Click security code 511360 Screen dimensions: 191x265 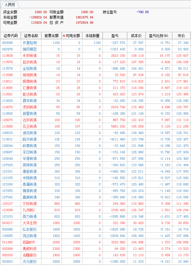pyautogui.click(x=7, y=242)
